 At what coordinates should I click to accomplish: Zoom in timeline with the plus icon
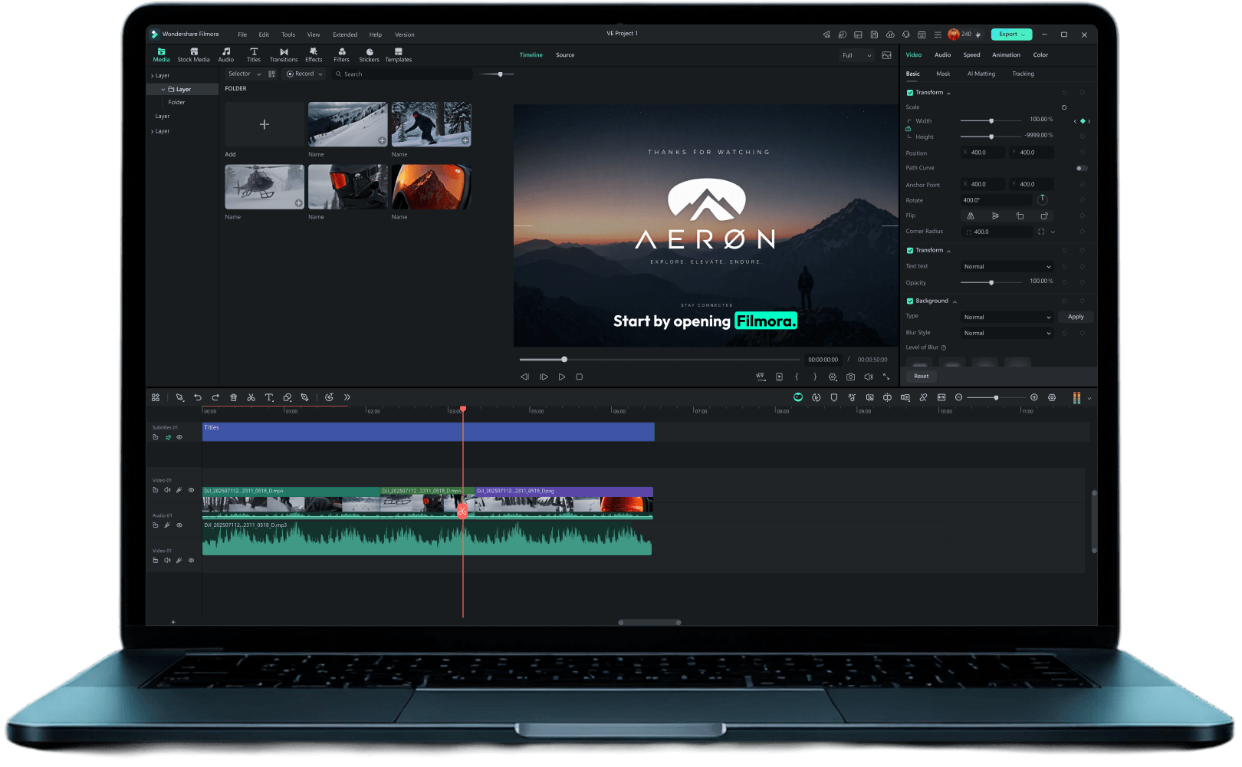(x=1034, y=397)
